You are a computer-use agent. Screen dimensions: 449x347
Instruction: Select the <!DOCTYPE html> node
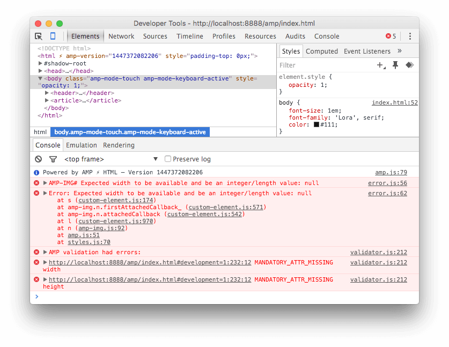(64, 48)
